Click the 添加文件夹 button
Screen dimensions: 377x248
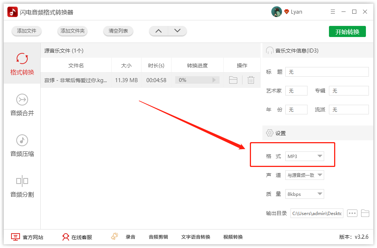pos(72,31)
